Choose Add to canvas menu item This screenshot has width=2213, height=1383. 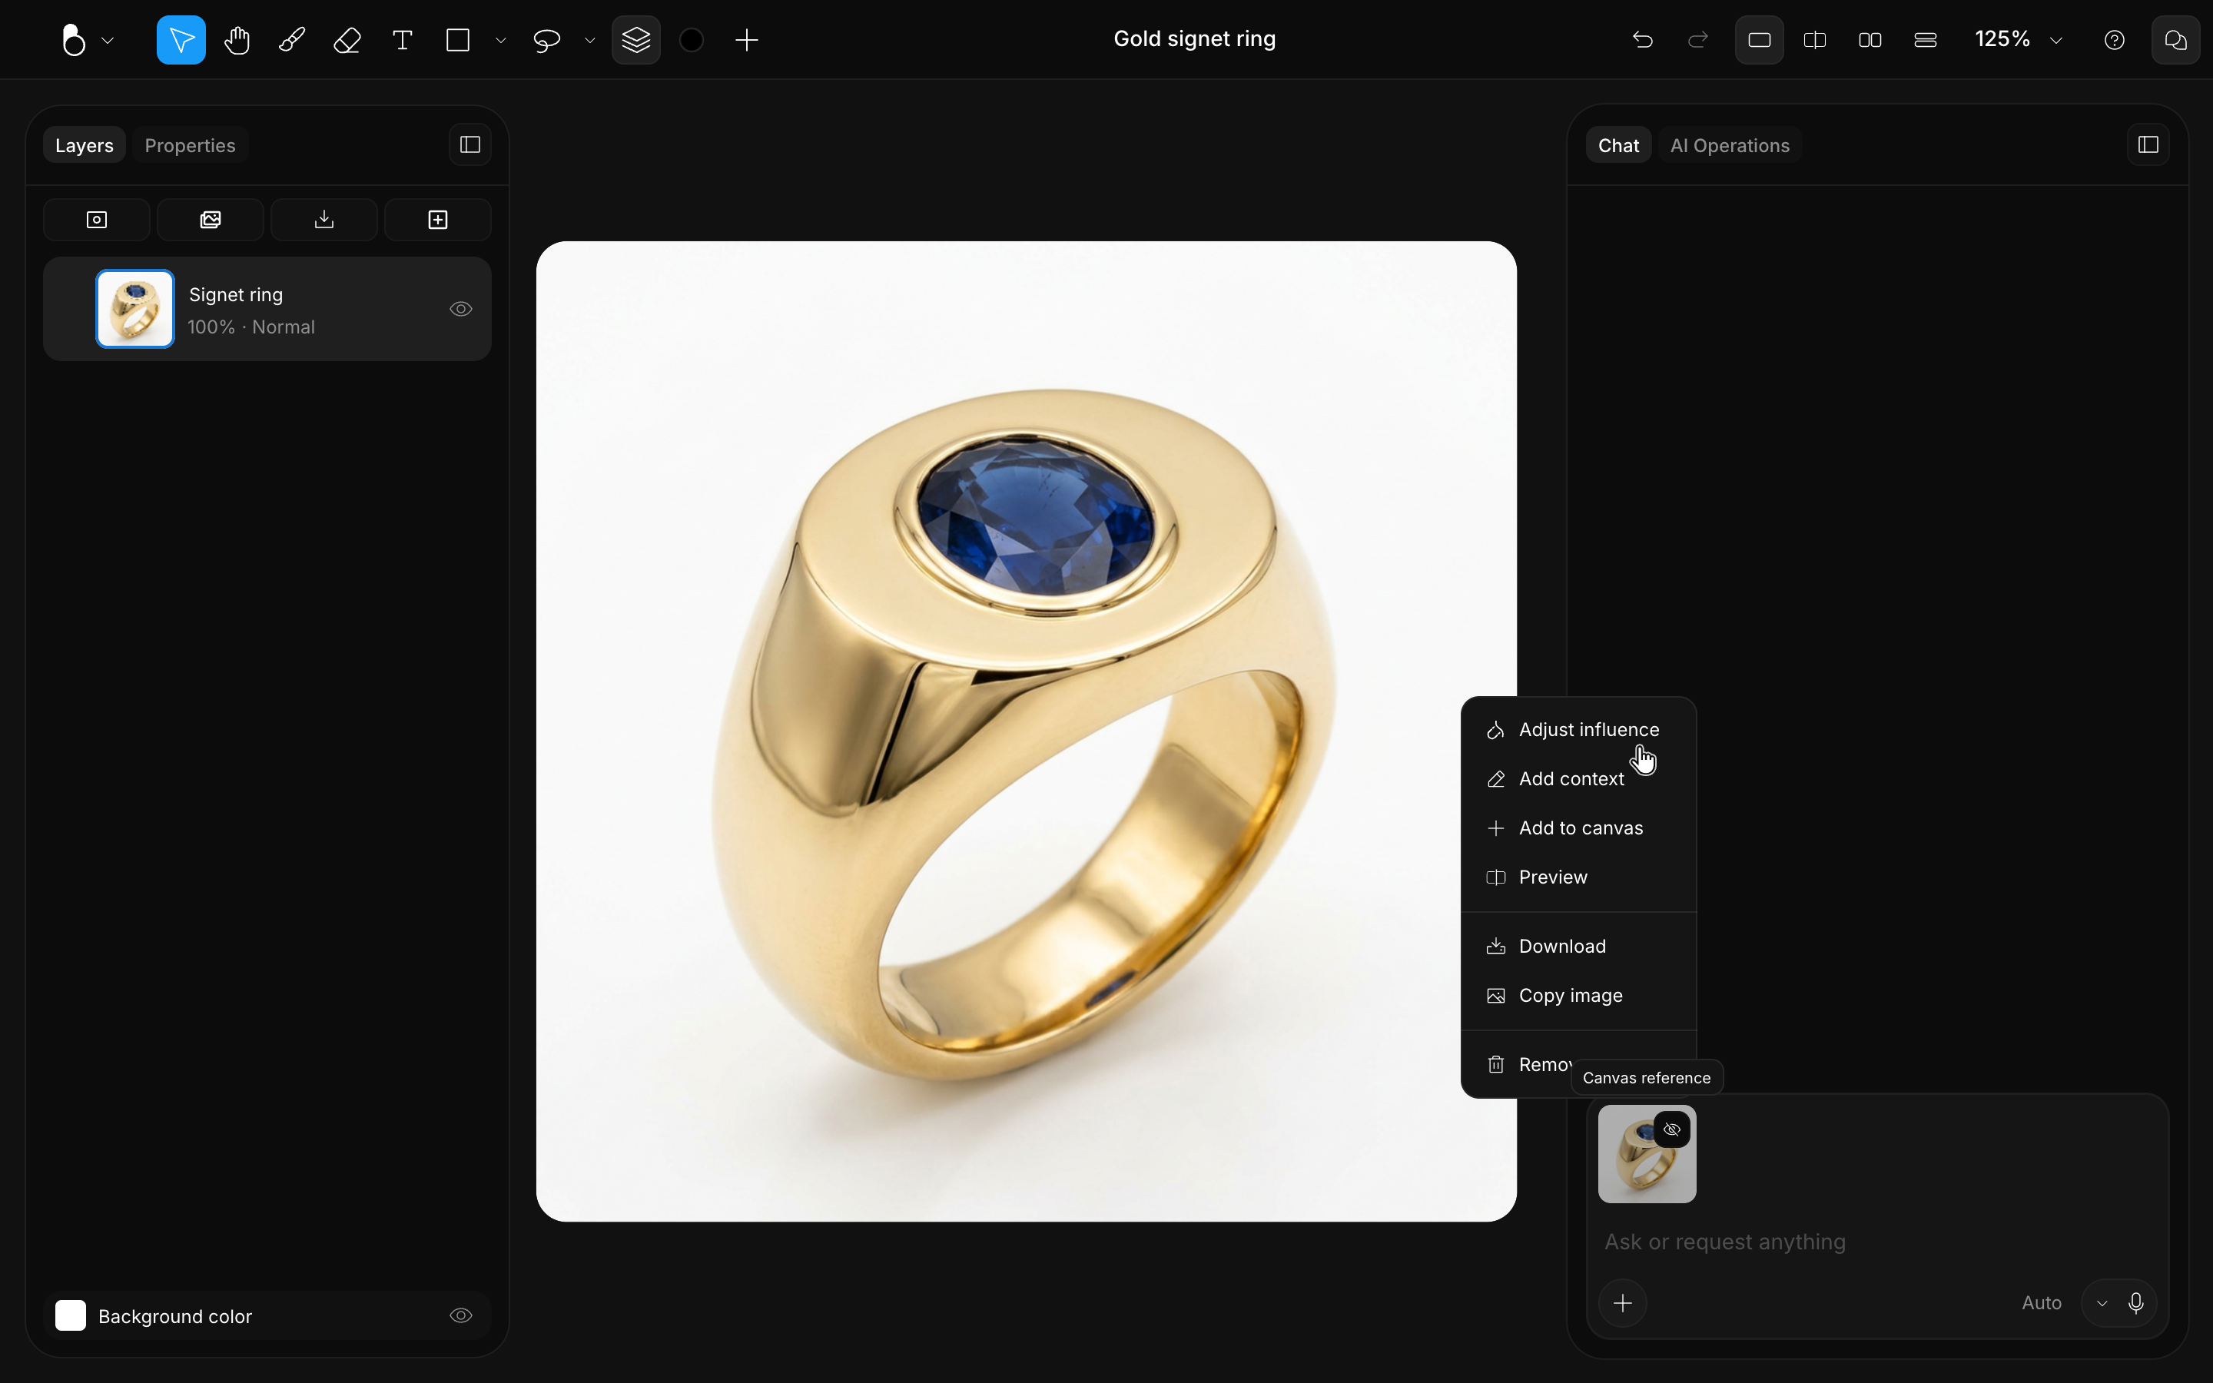1578,827
